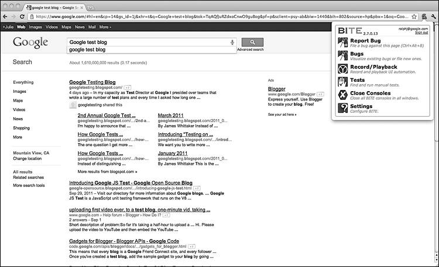Viewport: 439px width, 267px height.
Task: Click the BITE extension icon in toolbar
Action: tap(424, 17)
